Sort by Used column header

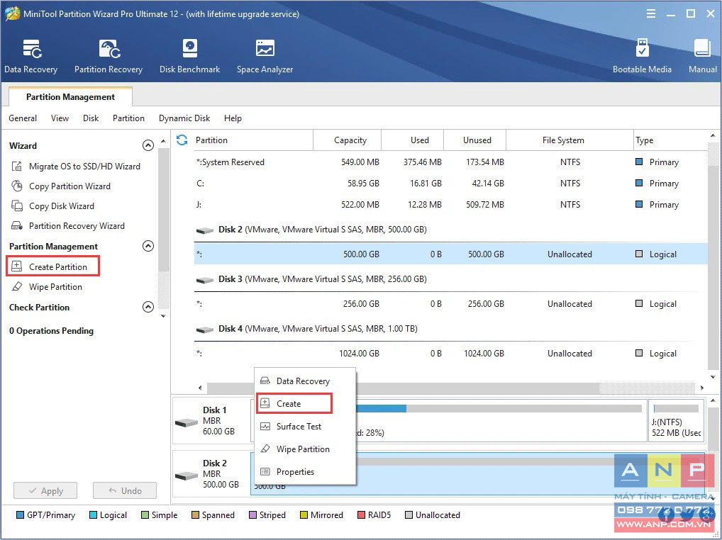[x=413, y=140]
